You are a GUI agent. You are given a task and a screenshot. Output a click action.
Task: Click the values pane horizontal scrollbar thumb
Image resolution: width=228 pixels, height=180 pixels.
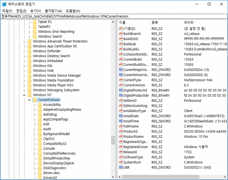click(161, 177)
